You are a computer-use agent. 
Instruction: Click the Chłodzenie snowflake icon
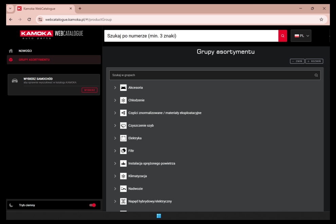(x=123, y=100)
